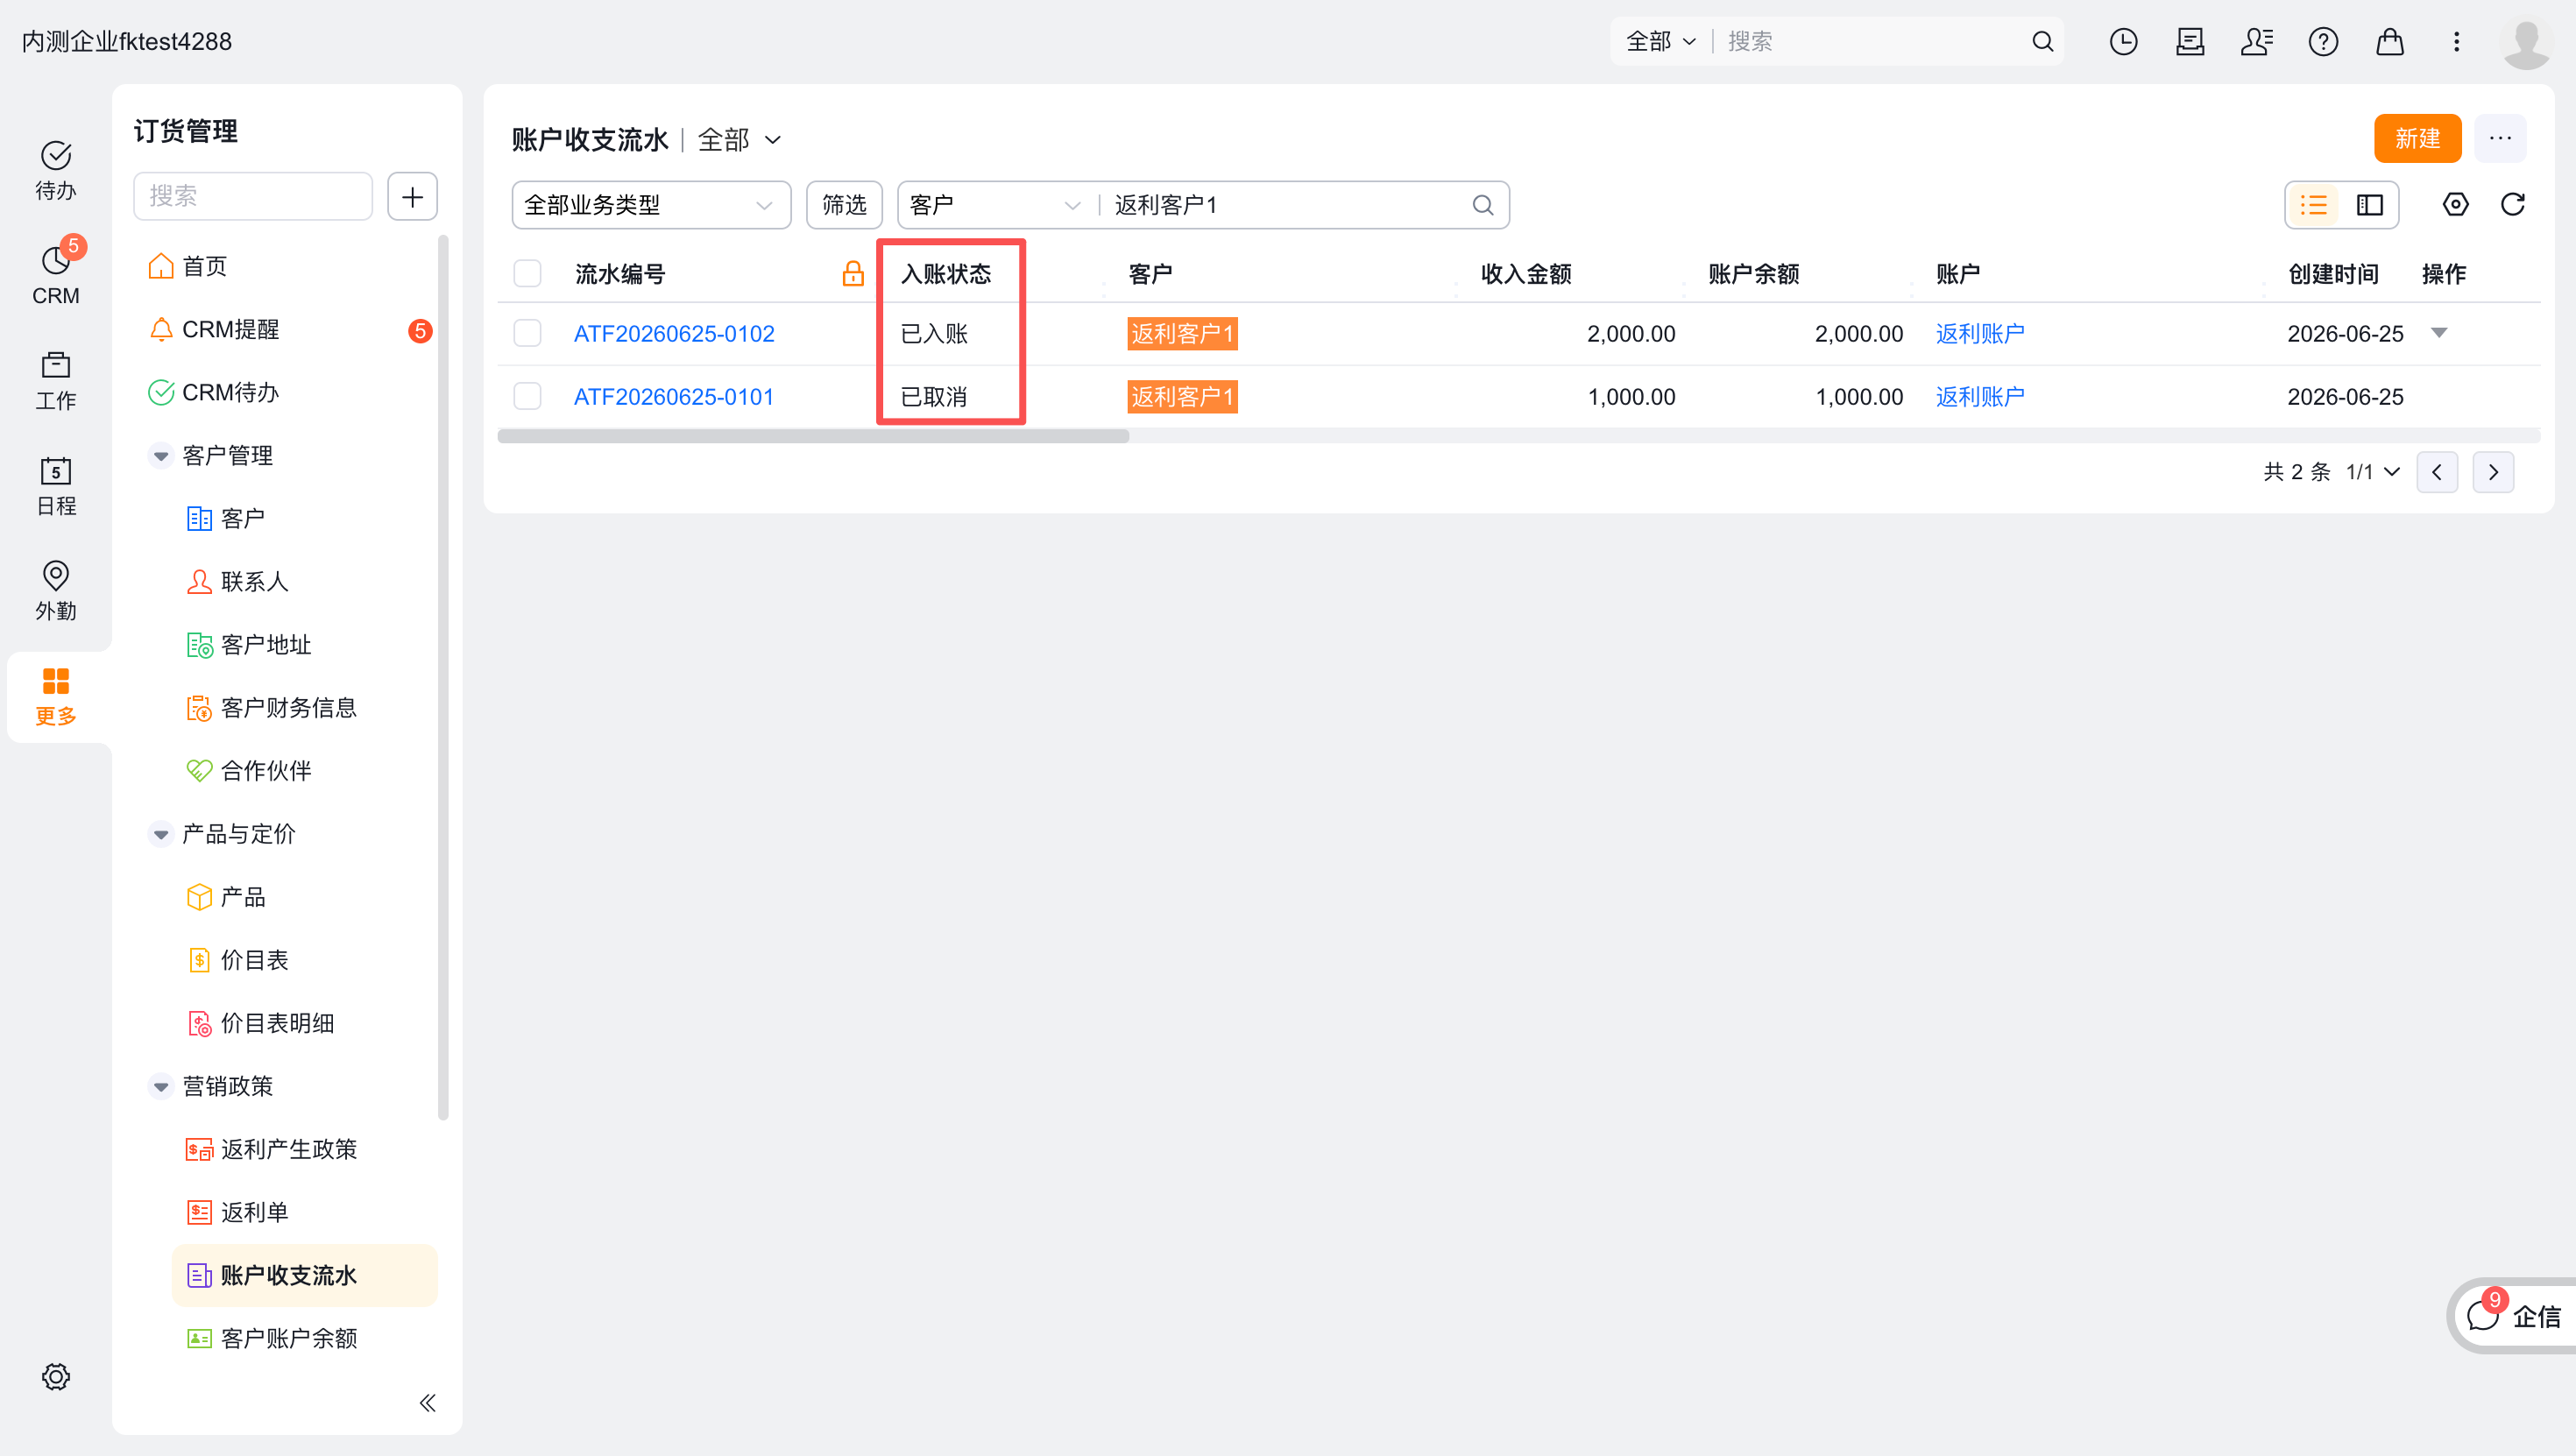
Task: Click the refresh list icon
Action: [2512, 205]
